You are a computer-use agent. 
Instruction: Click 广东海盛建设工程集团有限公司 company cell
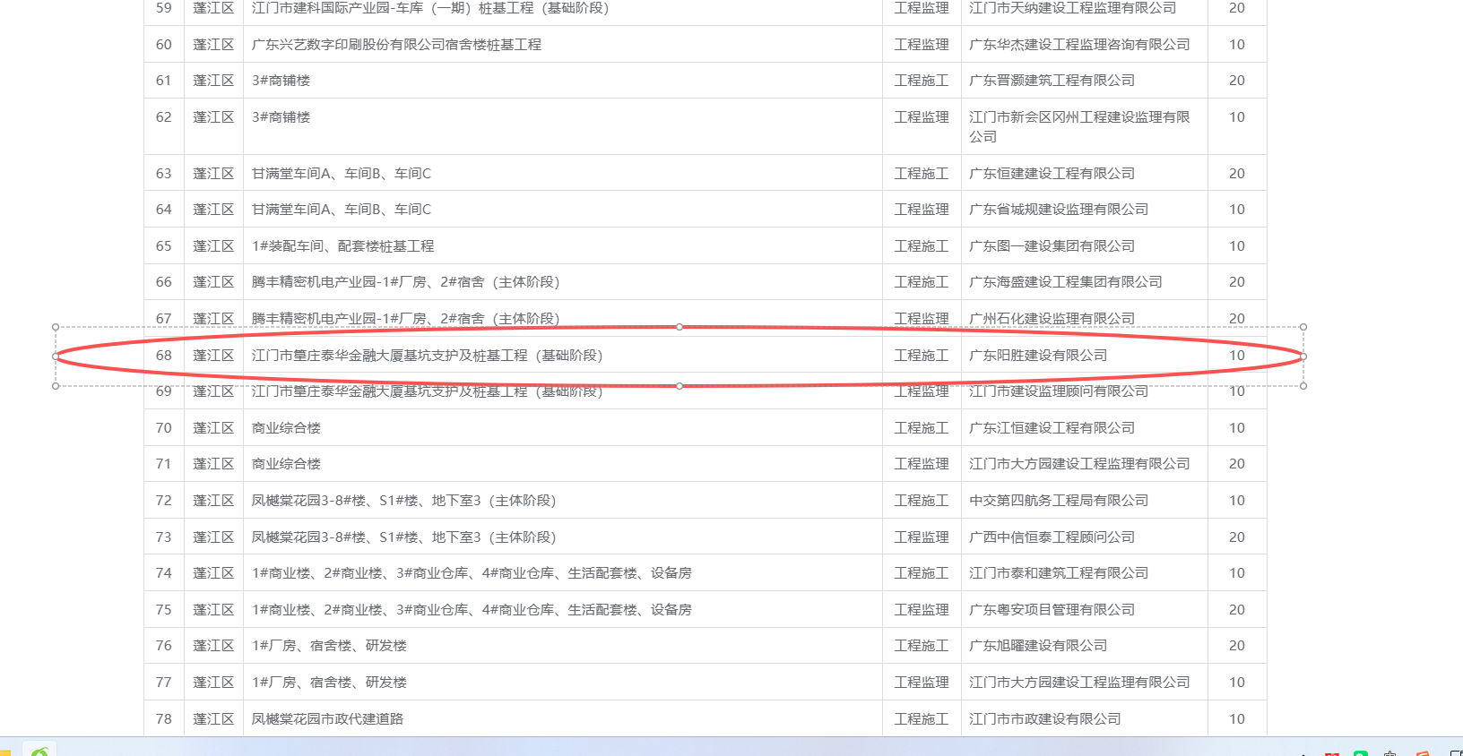click(1065, 282)
